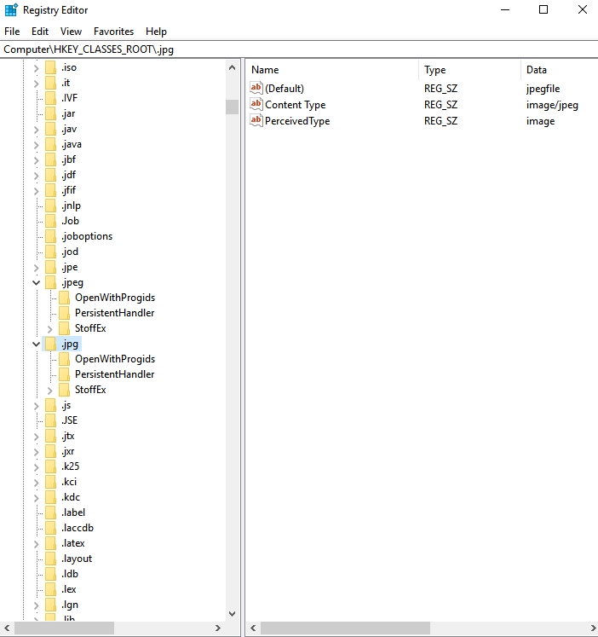Viewport: 598px width, 637px height.
Task: Click the jpegfile data value
Action: [x=543, y=89]
